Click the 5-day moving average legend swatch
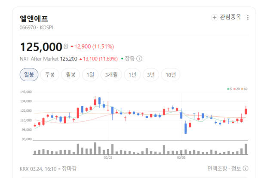Image resolution: width=258 pixels, height=178 pixels. (x=228, y=89)
